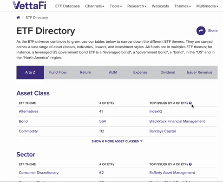Open the Research dropdown menu
This screenshot has height=182, width=223.
[137, 6]
